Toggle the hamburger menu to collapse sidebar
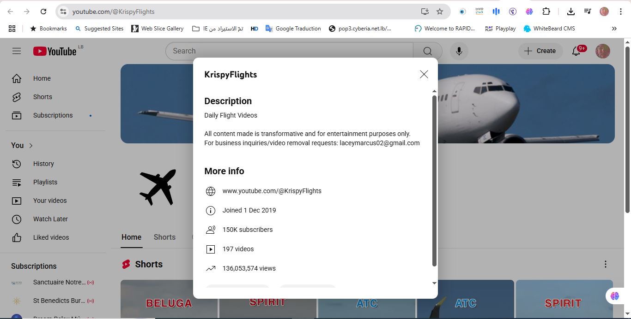This screenshot has height=319, width=631. pos(17,51)
